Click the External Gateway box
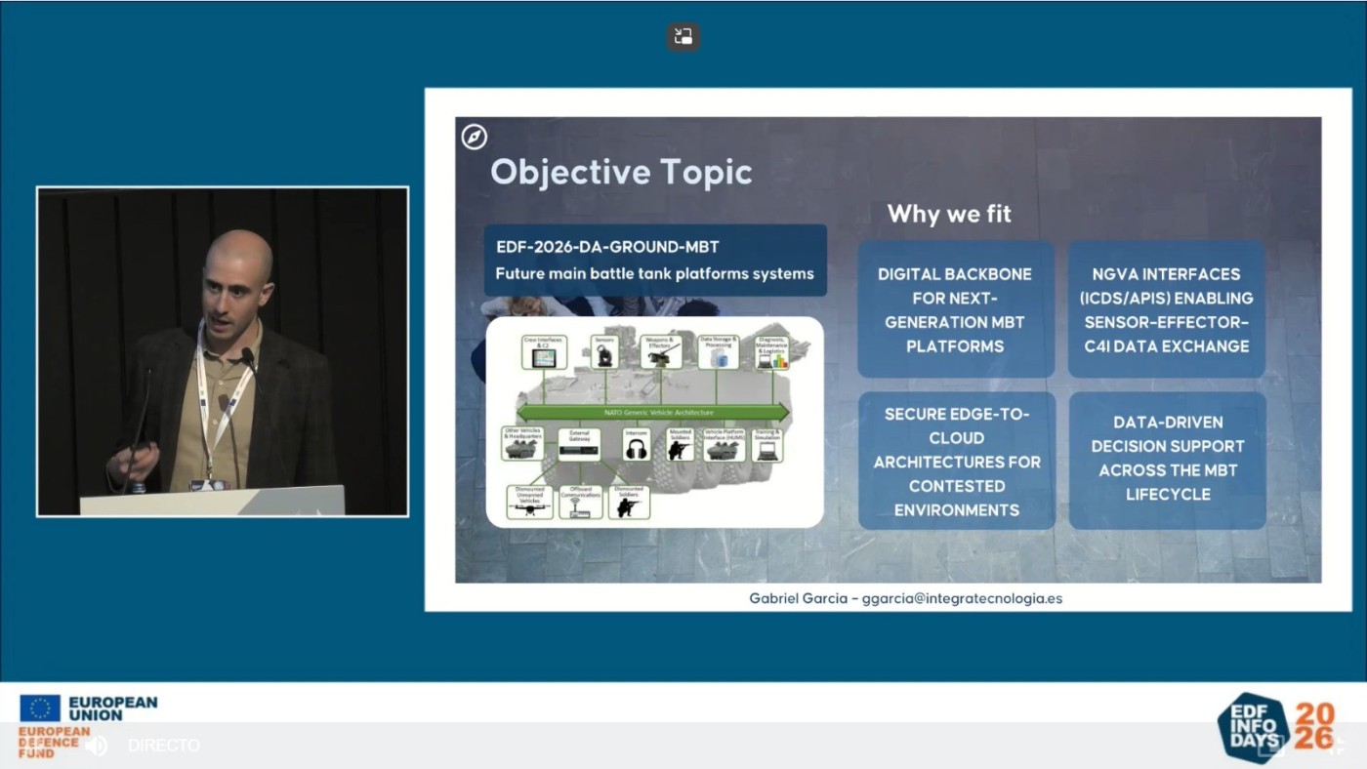Image resolution: width=1367 pixels, height=769 pixels. 579,446
